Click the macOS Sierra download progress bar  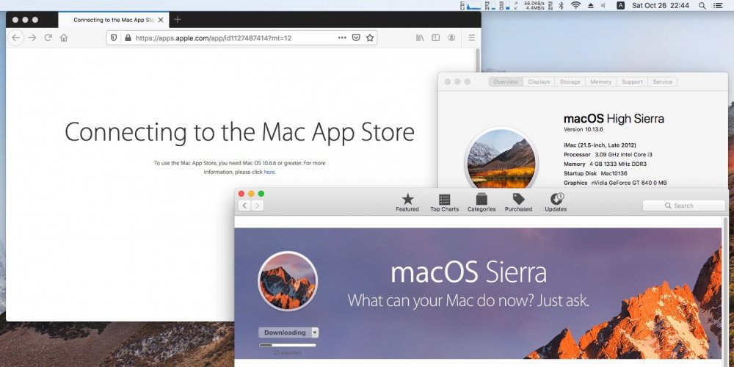click(x=288, y=345)
